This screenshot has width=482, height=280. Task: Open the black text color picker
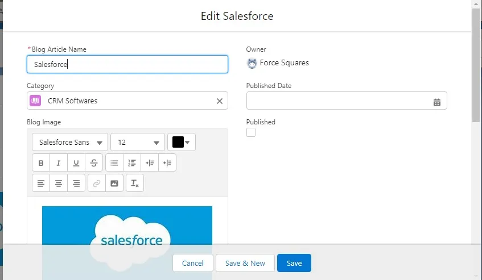click(x=182, y=143)
